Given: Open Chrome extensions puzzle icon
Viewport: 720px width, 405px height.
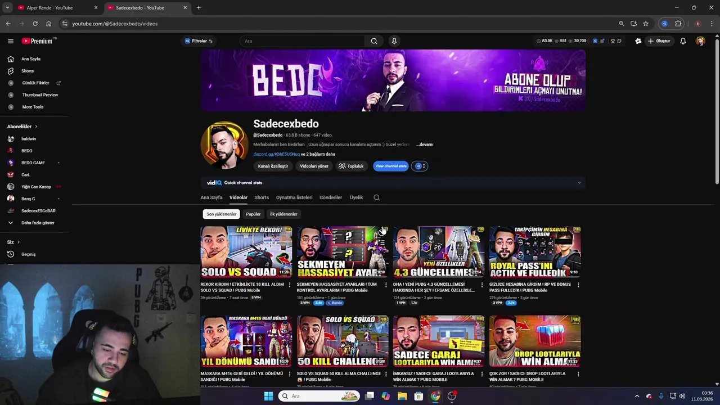Looking at the screenshot, I should 678,24.
